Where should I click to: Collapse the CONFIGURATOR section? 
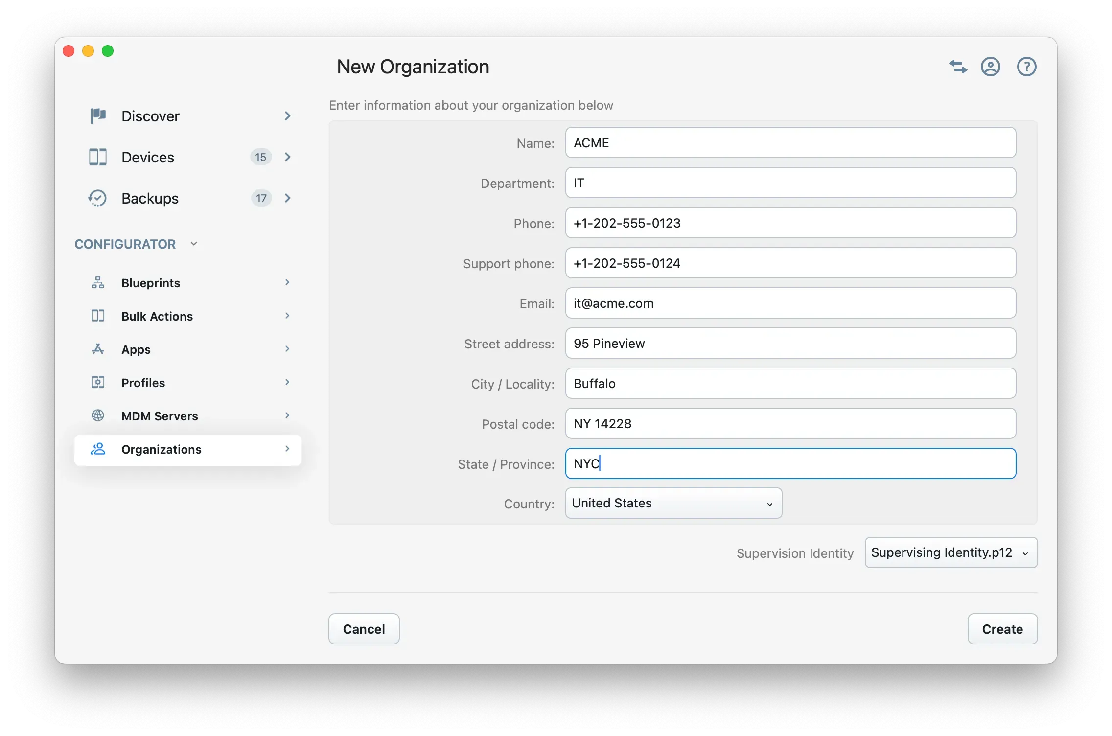click(193, 243)
